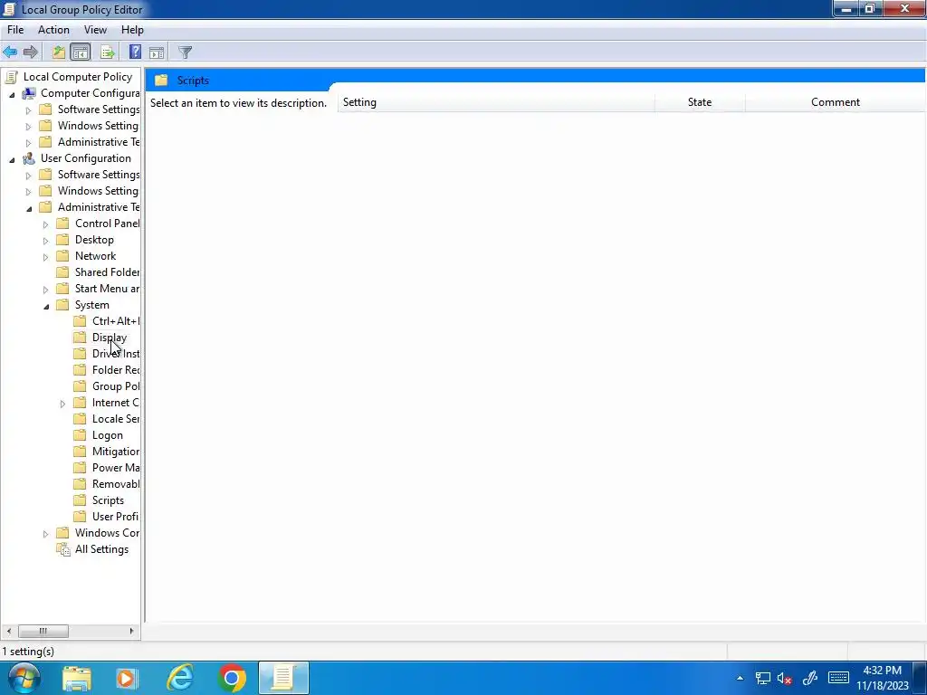Screen dimensions: 927x695
Task: Expand the Start Menu tree node
Action: tap(45, 290)
